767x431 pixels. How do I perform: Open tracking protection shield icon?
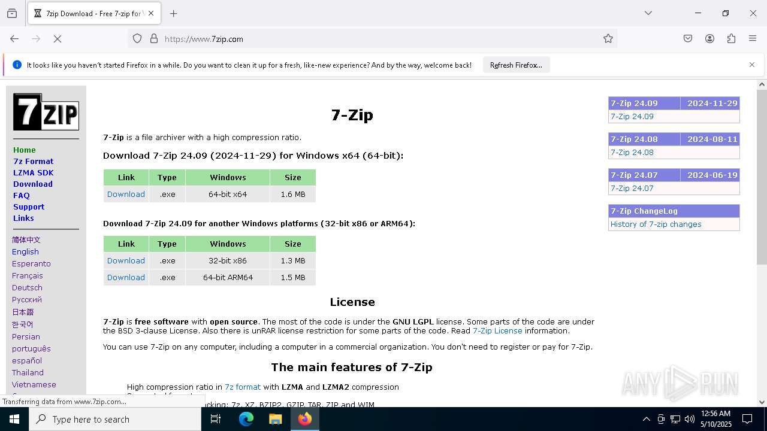(x=137, y=39)
